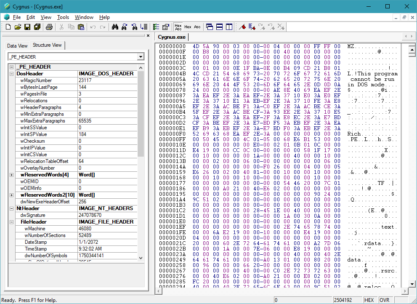Close the side panel with the X button
Screen dimensions: 417x304
click(148, 36)
